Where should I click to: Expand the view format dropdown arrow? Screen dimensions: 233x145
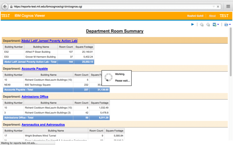[x=230, y=24]
